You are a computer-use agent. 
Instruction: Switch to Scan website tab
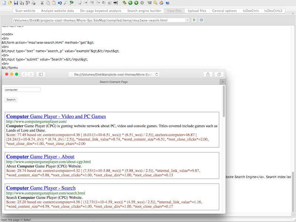pyautogui.click(x=26, y=11)
